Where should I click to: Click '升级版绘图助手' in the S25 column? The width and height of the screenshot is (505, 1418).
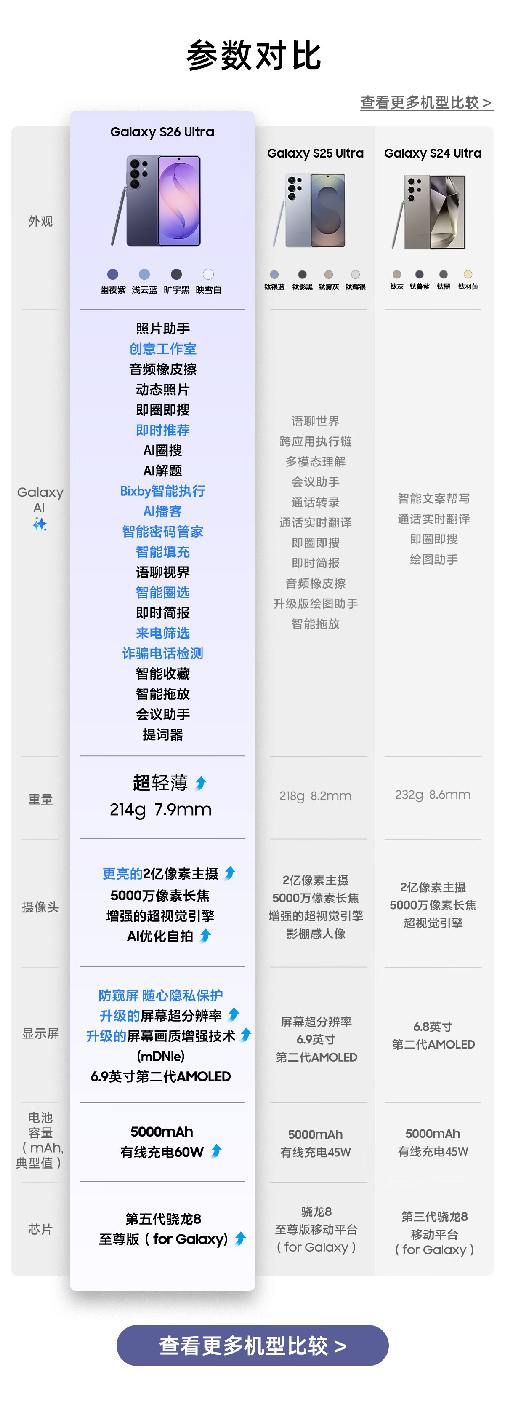(316, 604)
